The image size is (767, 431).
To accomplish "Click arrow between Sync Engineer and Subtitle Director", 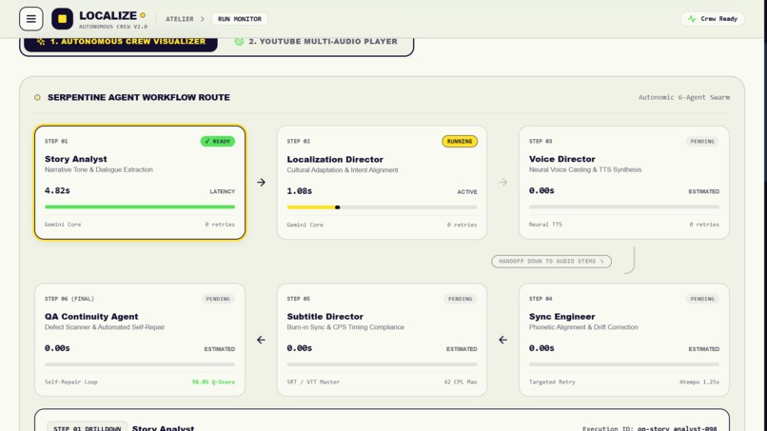I will coord(502,340).
